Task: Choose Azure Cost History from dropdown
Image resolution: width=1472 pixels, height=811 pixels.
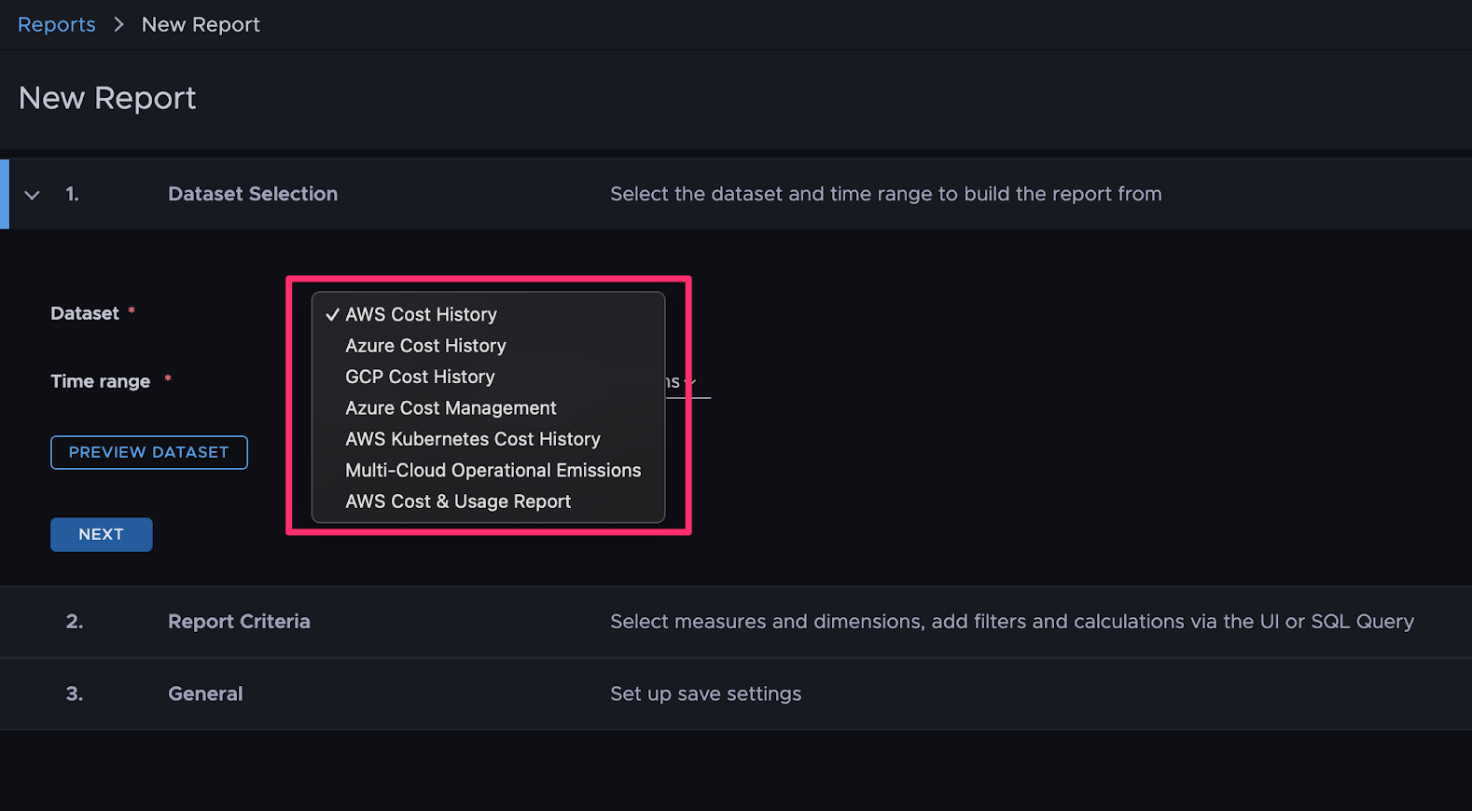Action: pos(425,346)
